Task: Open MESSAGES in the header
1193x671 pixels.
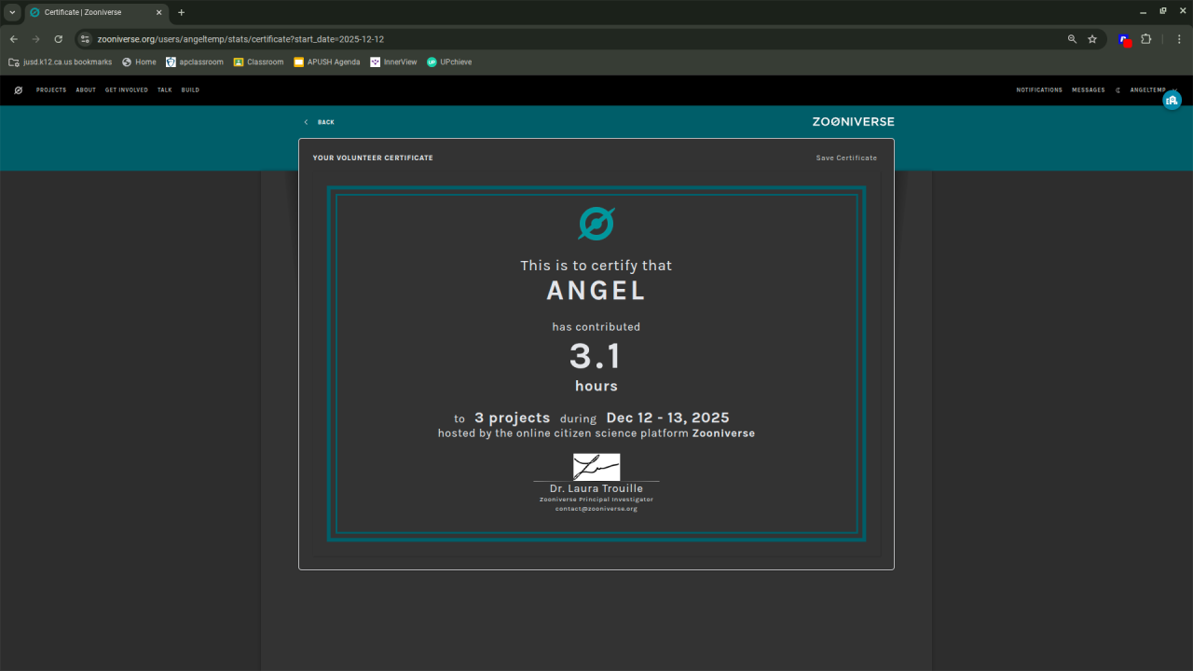Action: click(1088, 90)
